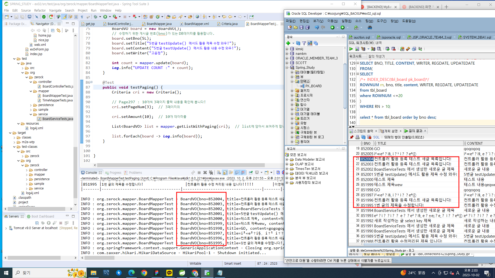Switch to the BoardMapper.xml editor tab
This screenshot has height=278, width=495.
point(196,24)
